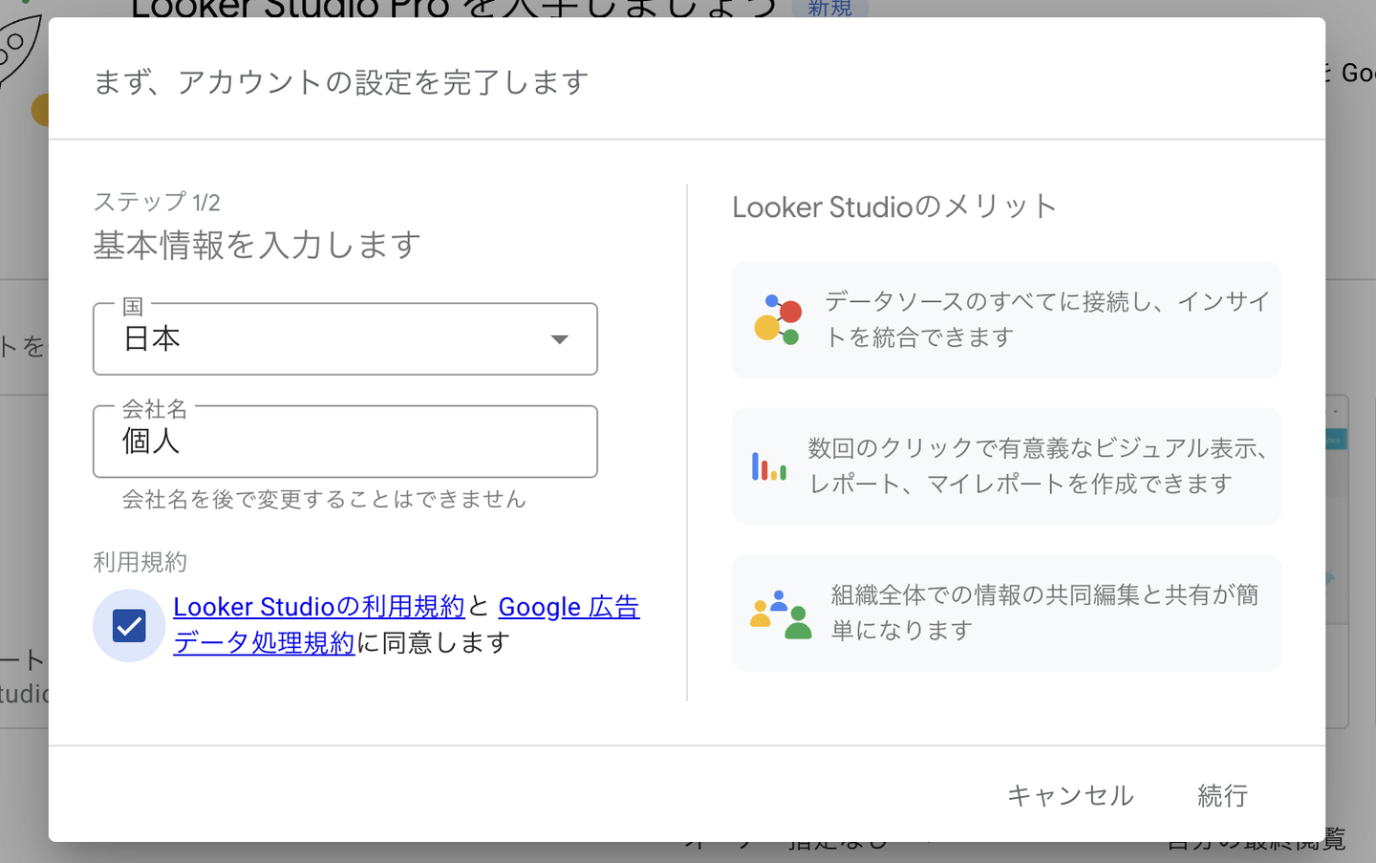This screenshot has width=1376, height=863.
Task: Click the 続行 button
Action: (1223, 795)
